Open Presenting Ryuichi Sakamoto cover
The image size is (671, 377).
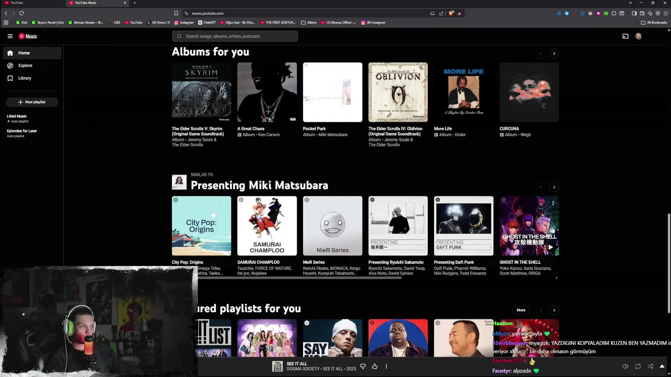coord(398,226)
